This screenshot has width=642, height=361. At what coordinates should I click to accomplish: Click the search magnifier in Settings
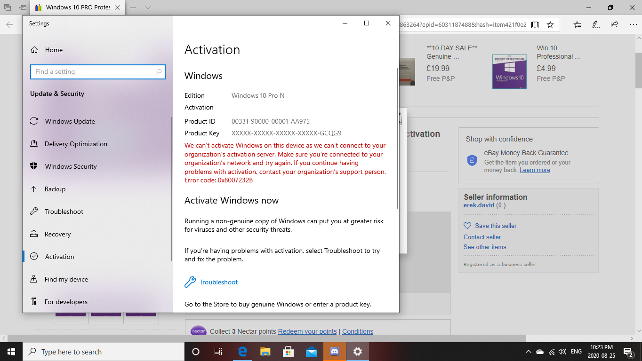click(x=159, y=72)
